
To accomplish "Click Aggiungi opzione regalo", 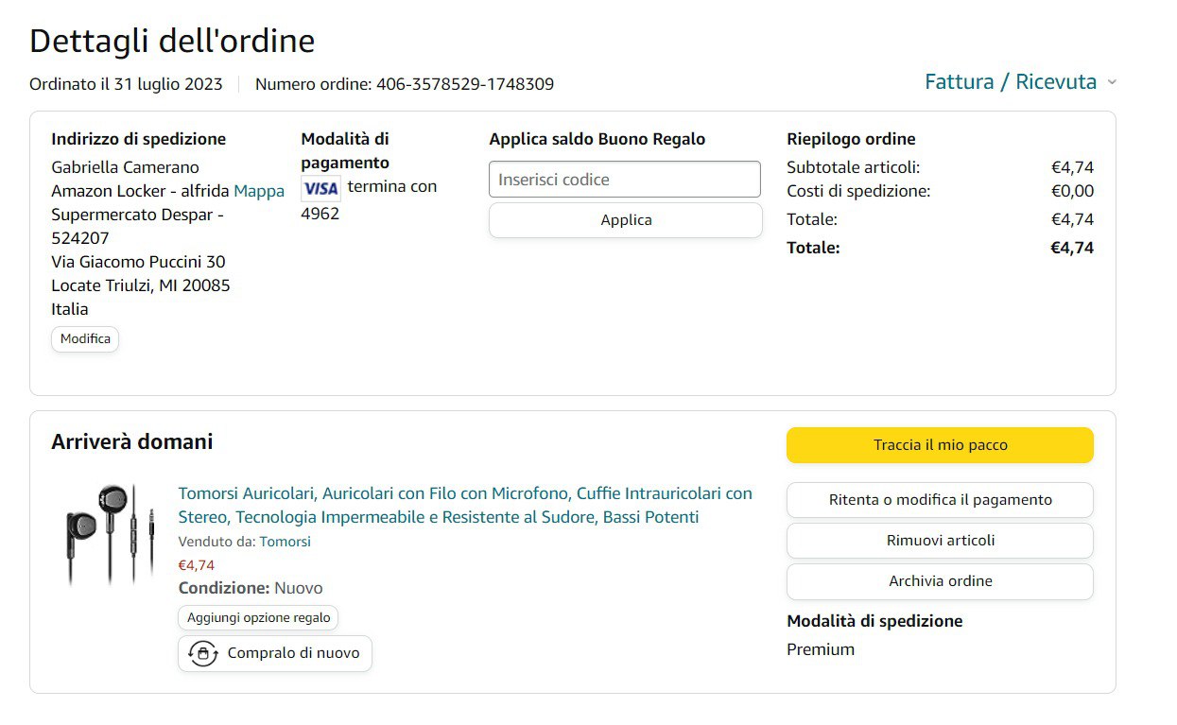I will click(x=258, y=617).
